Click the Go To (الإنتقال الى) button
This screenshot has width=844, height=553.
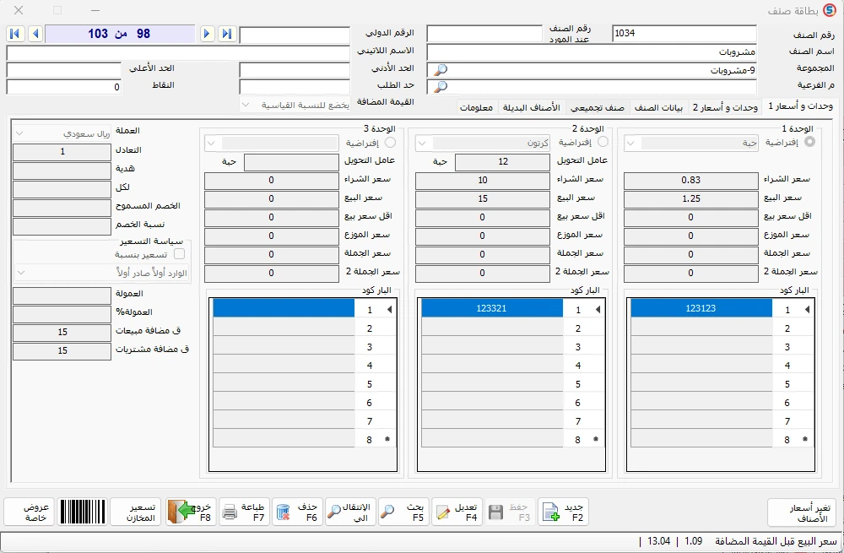(350, 512)
